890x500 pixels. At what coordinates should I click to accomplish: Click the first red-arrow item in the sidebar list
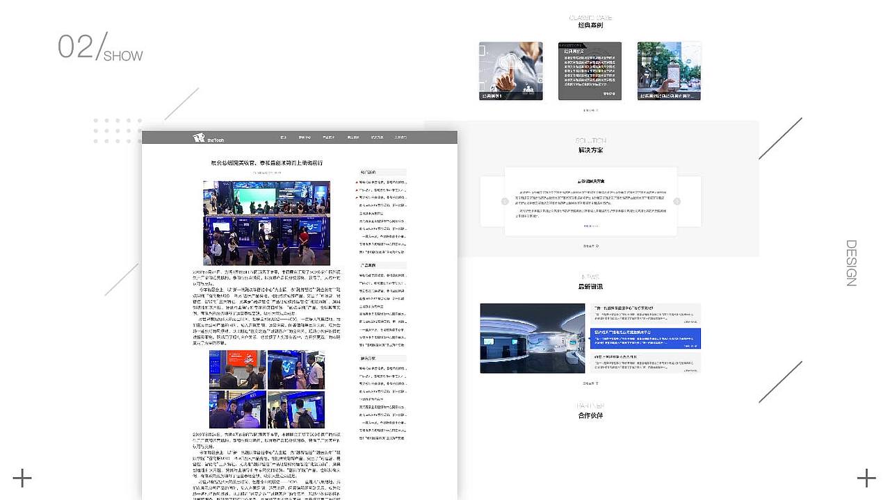click(381, 182)
